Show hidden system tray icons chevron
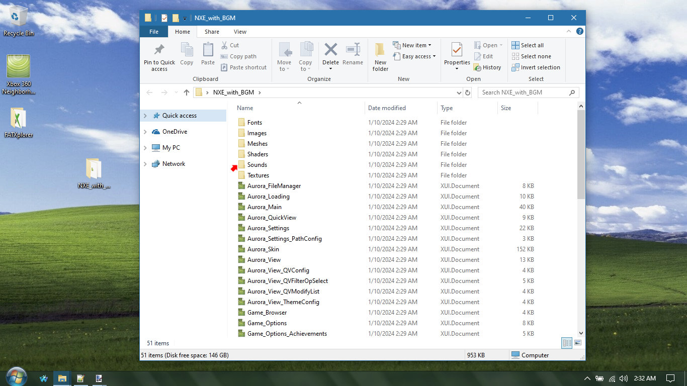Viewport: 687px width, 386px height. 587,378
